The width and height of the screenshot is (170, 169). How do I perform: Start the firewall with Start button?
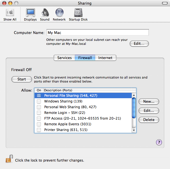point(22,79)
